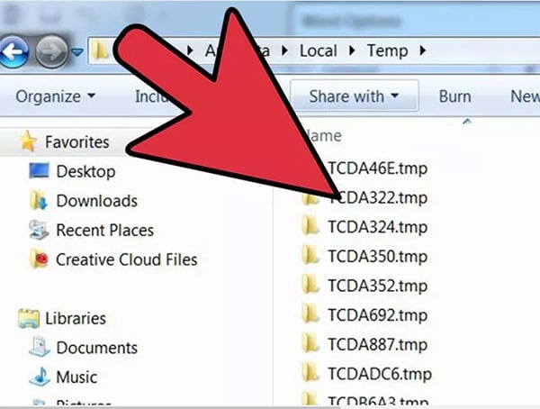The height and width of the screenshot is (409, 540).
Task: Click the folder icon of TCDA692.tmp
Action: click(x=310, y=314)
